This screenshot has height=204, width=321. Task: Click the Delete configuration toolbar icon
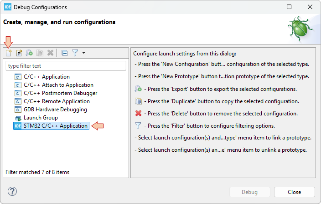point(50,53)
